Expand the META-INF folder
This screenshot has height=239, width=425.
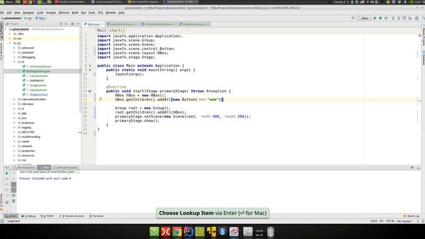[15, 132]
